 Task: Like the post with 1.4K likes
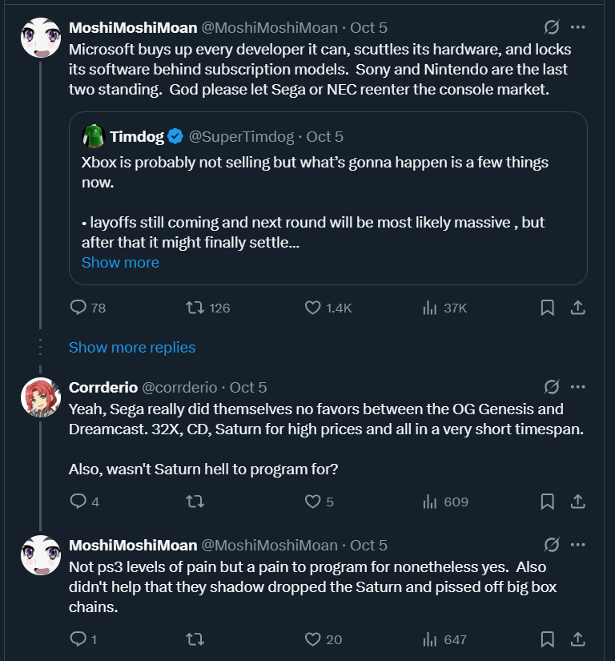tap(313, 308)
